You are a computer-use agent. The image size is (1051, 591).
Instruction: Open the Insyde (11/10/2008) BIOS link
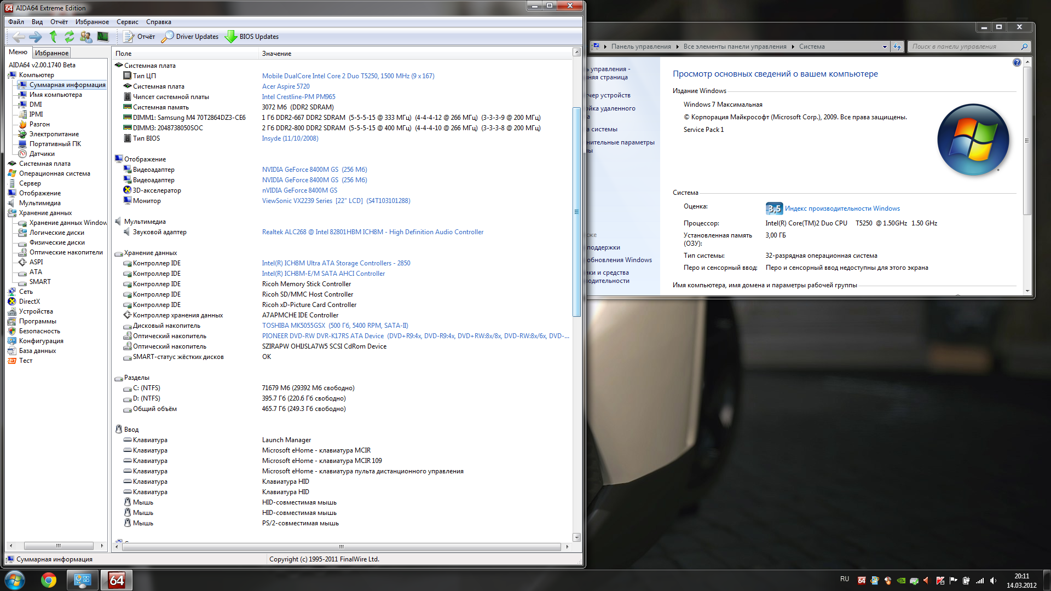pyautogui.click(x=290, y=138)
